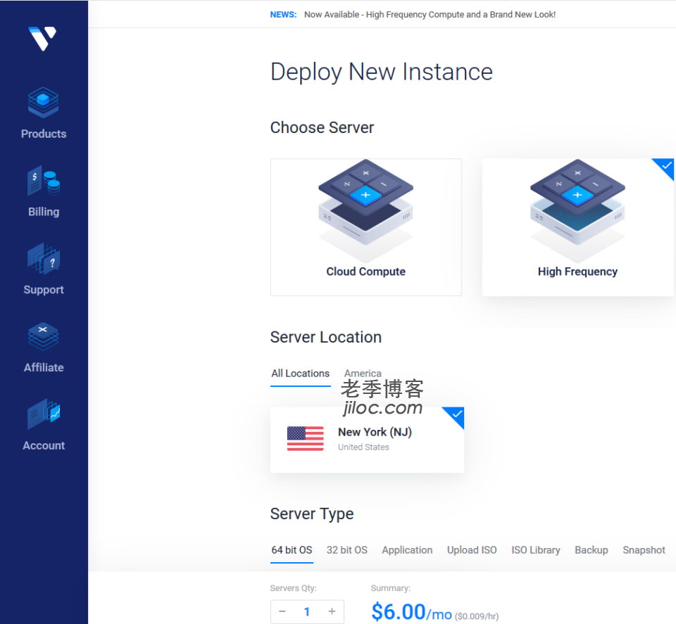
Task: Open the Upload ISO tab
Action: [472, 550]
